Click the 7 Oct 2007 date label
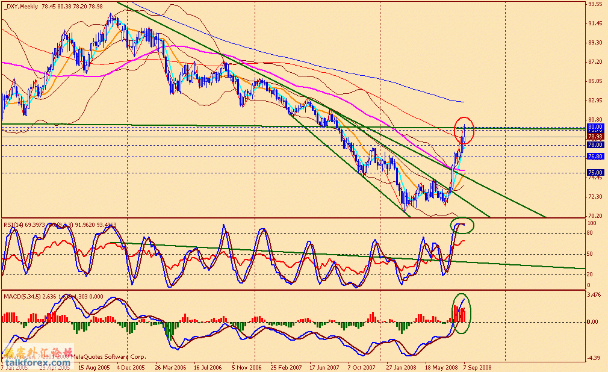608x372 pixels. point(361,367)
